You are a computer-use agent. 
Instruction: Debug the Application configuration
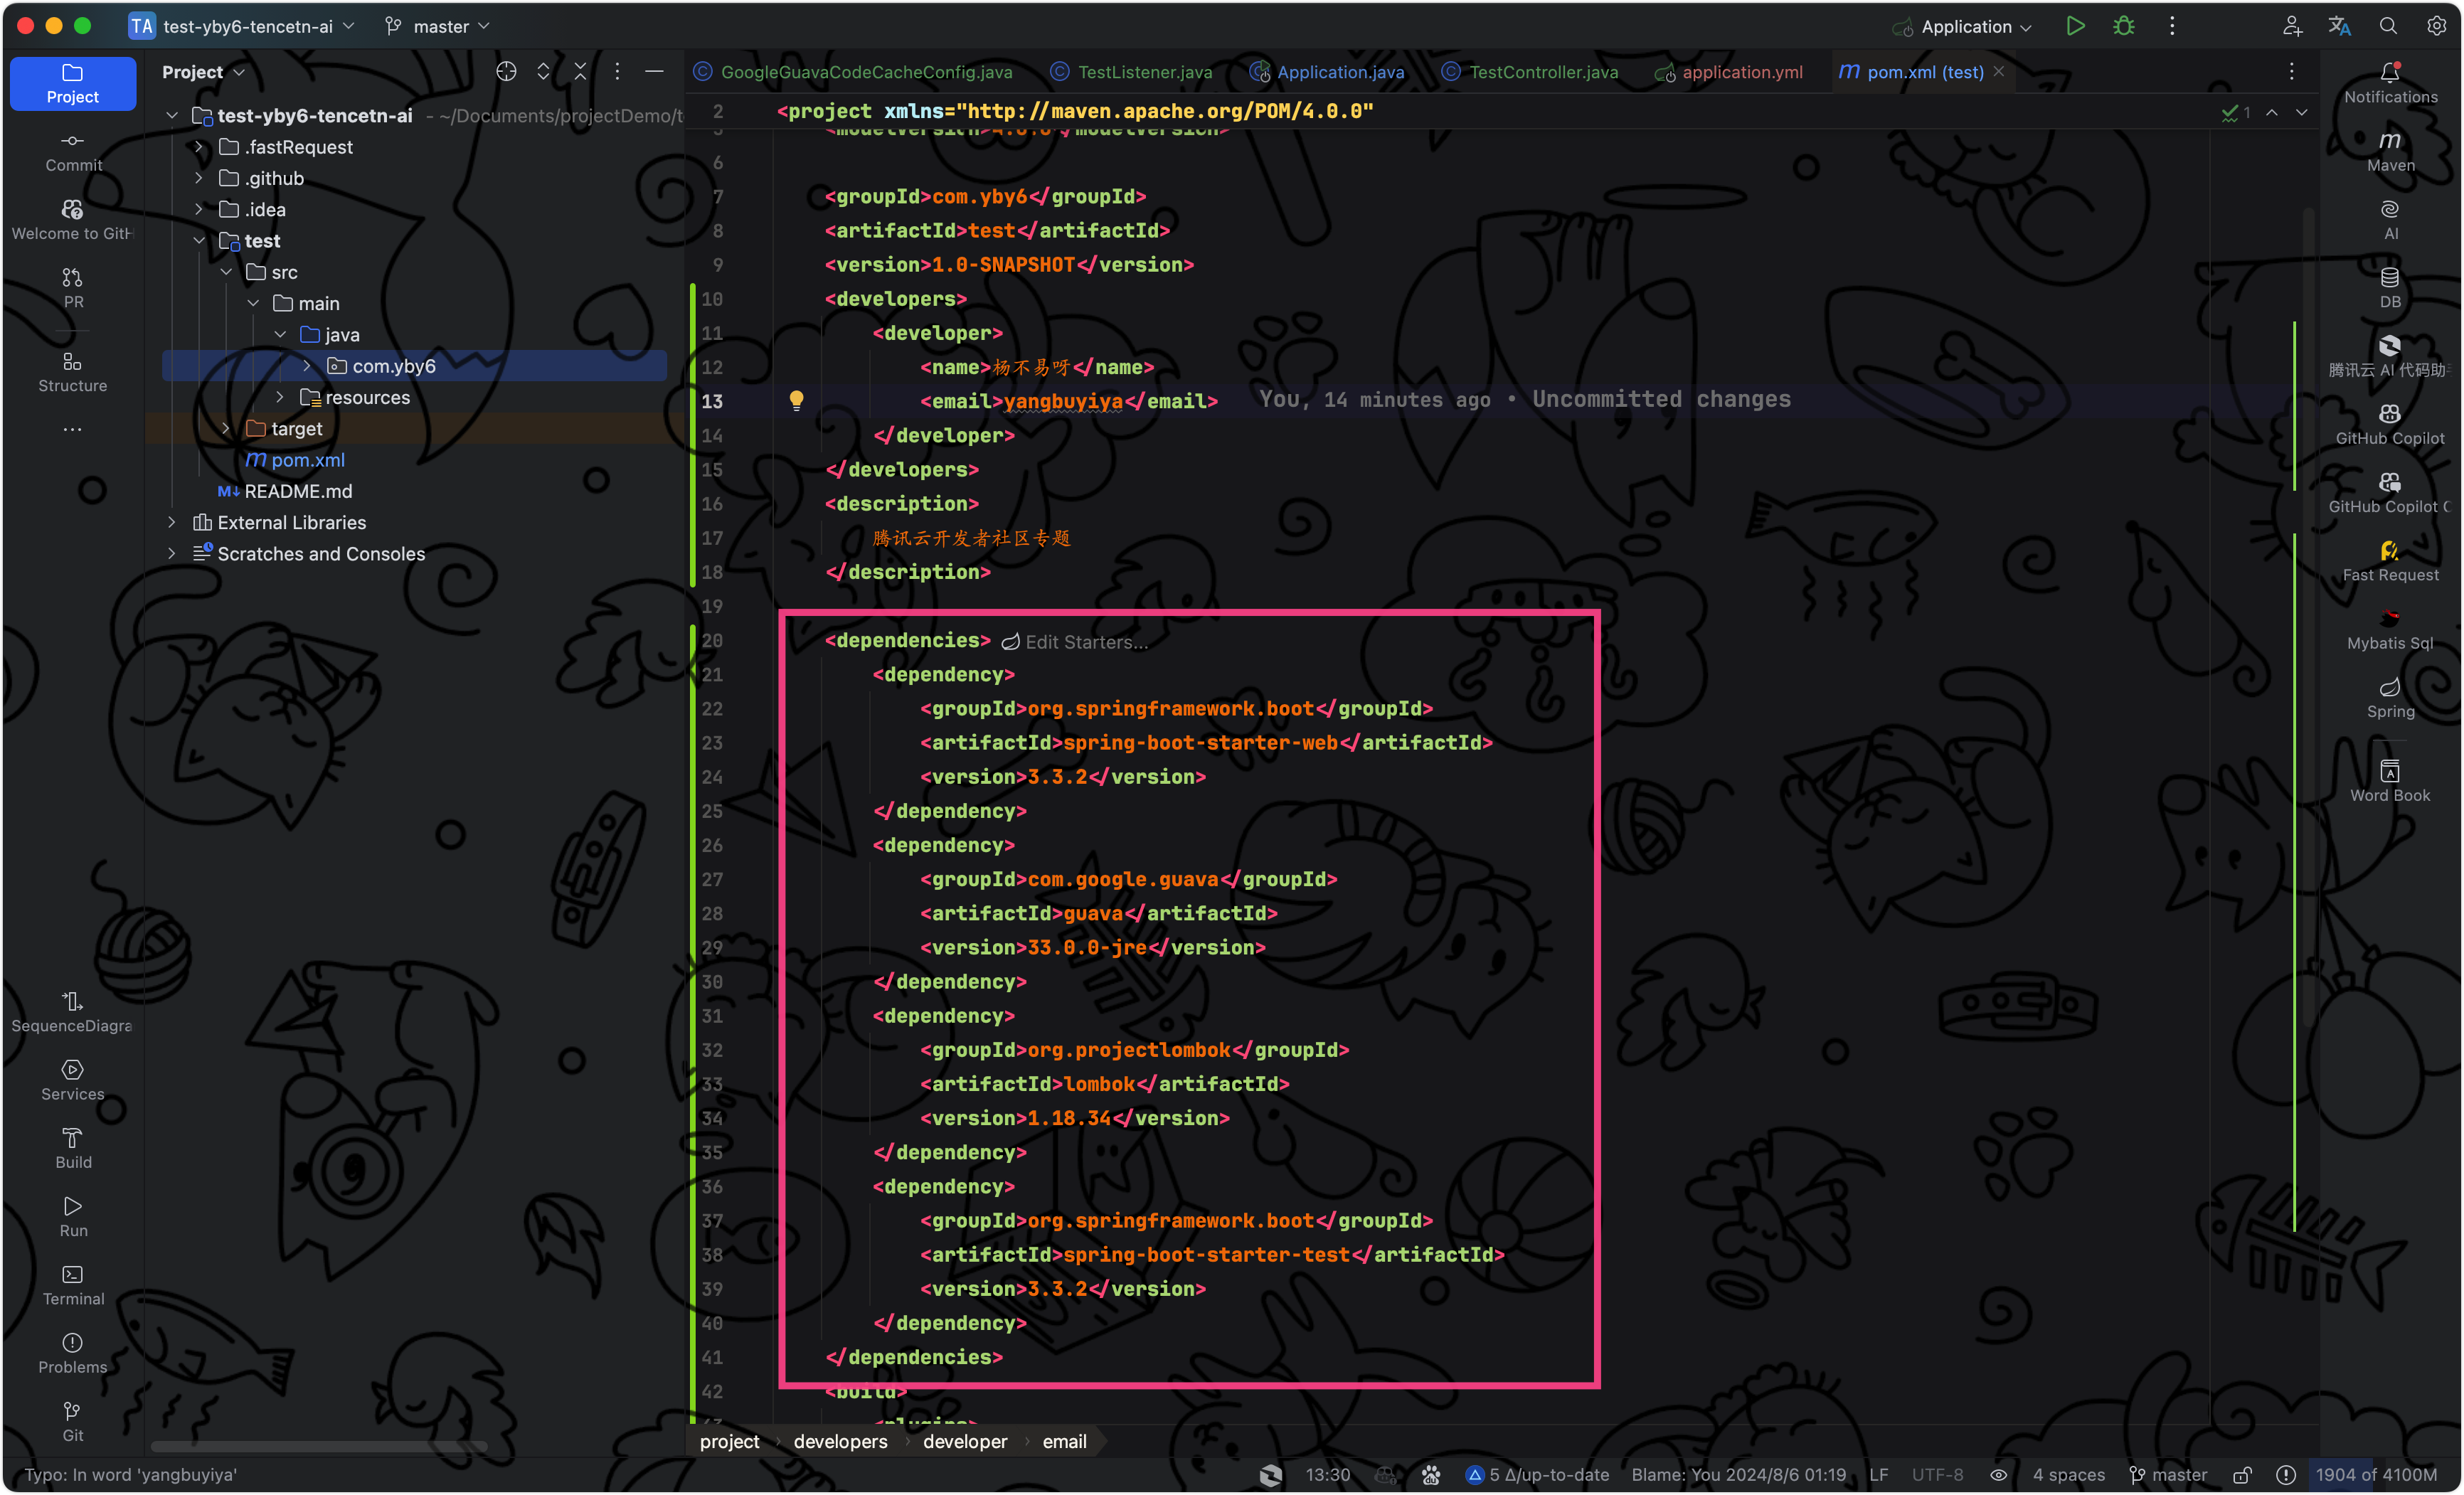pyautogui.click(x=2123, y=26)
